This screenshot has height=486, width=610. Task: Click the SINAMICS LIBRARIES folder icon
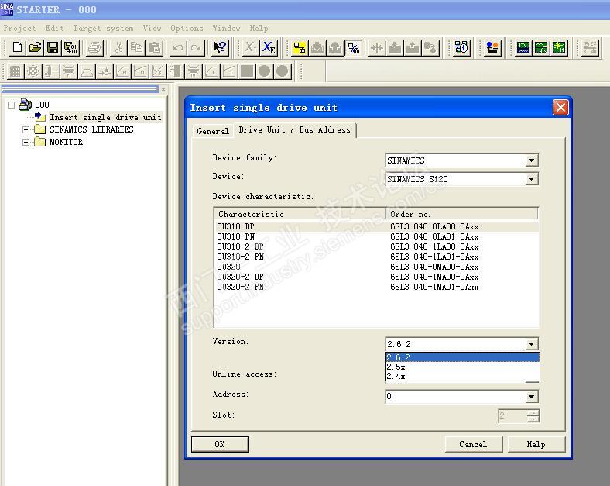click(40, 129)
